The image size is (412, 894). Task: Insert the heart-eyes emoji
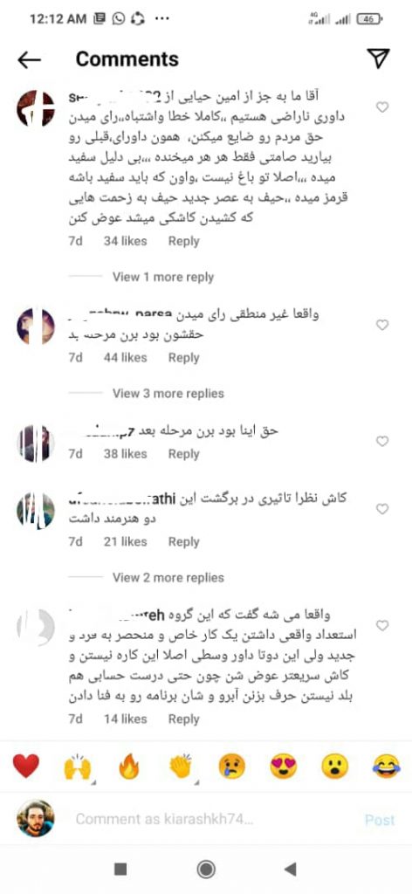pyautogui.click(x=283, y=767)
